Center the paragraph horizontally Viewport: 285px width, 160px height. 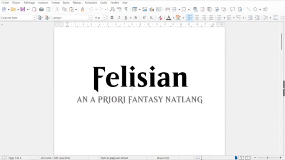(197, 18)
